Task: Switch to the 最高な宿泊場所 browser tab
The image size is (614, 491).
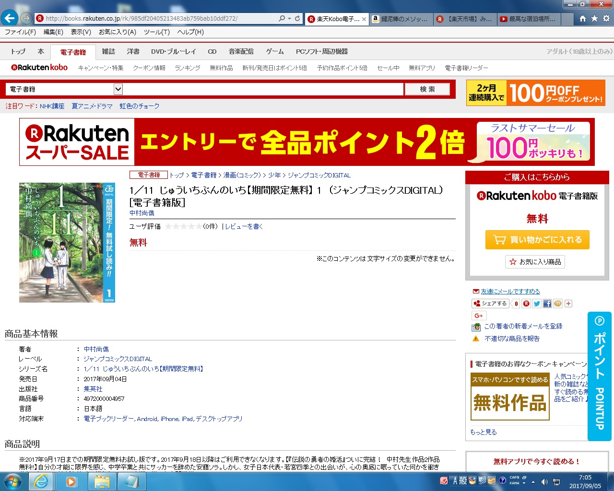Action: pos(528,19)
